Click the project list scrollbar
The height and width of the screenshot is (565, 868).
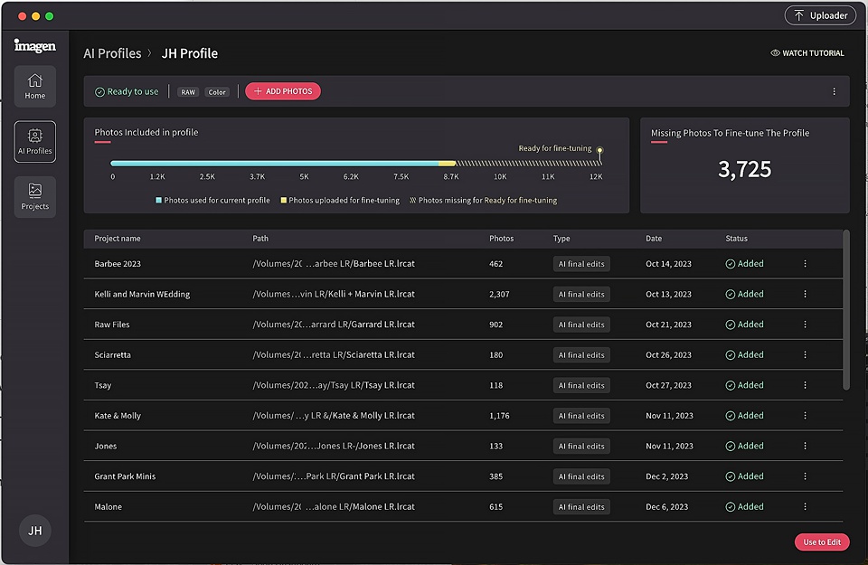coord(846,310)
